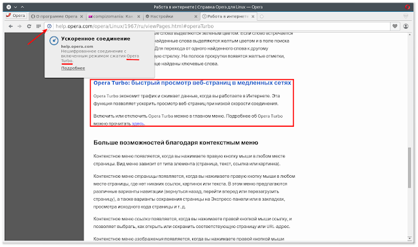Click the Opera logo in title bar
418x247 pixels.
click(x=408, y=7)
